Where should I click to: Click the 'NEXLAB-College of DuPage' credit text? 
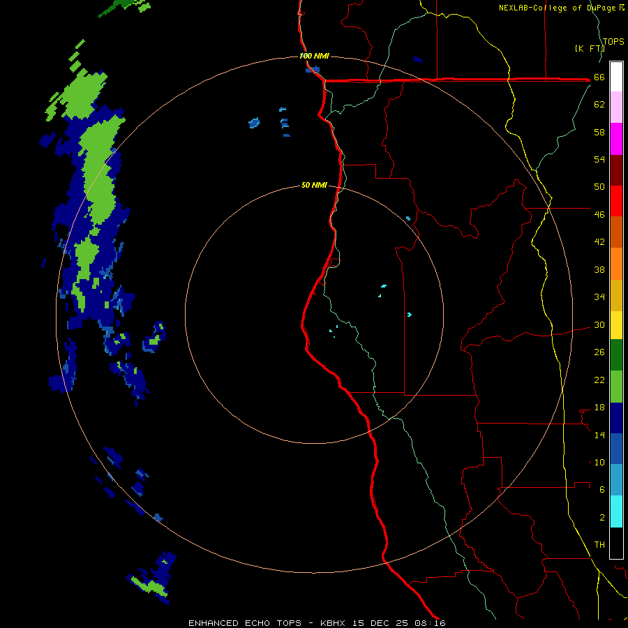point(558,8)
